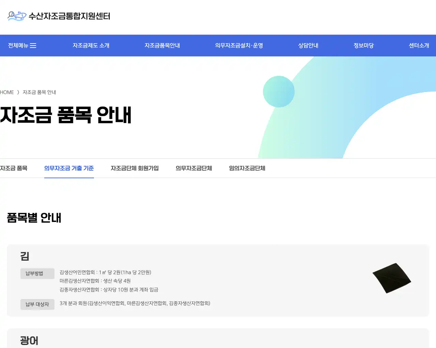The height and width of the screenshot is (348, 436).
Task: Open the 전체메뉴 hamburger menu icon
Action: pyautogui.click(x=33, y=45)
